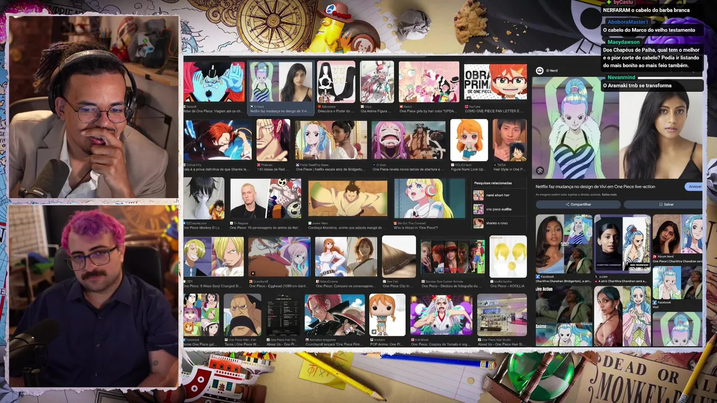Image resolution: width=717 pixels, height=403 pixels.
Task: Open the selected Vivi Netflix design result
Action: (x=281, y=82)
